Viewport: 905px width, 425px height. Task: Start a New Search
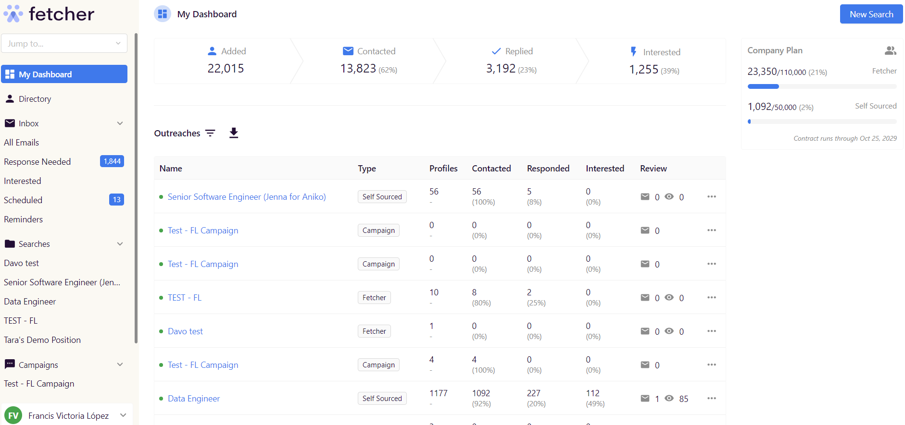tap(871, 14)
